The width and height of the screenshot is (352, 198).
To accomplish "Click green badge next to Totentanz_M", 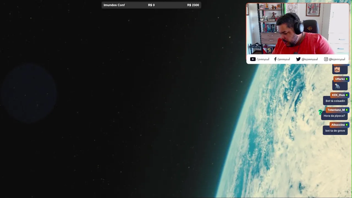I will [x=347, y=110].
